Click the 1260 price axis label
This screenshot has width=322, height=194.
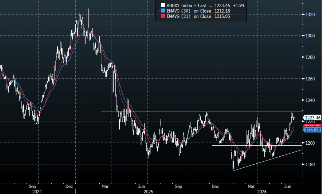[x=310, y=79]
